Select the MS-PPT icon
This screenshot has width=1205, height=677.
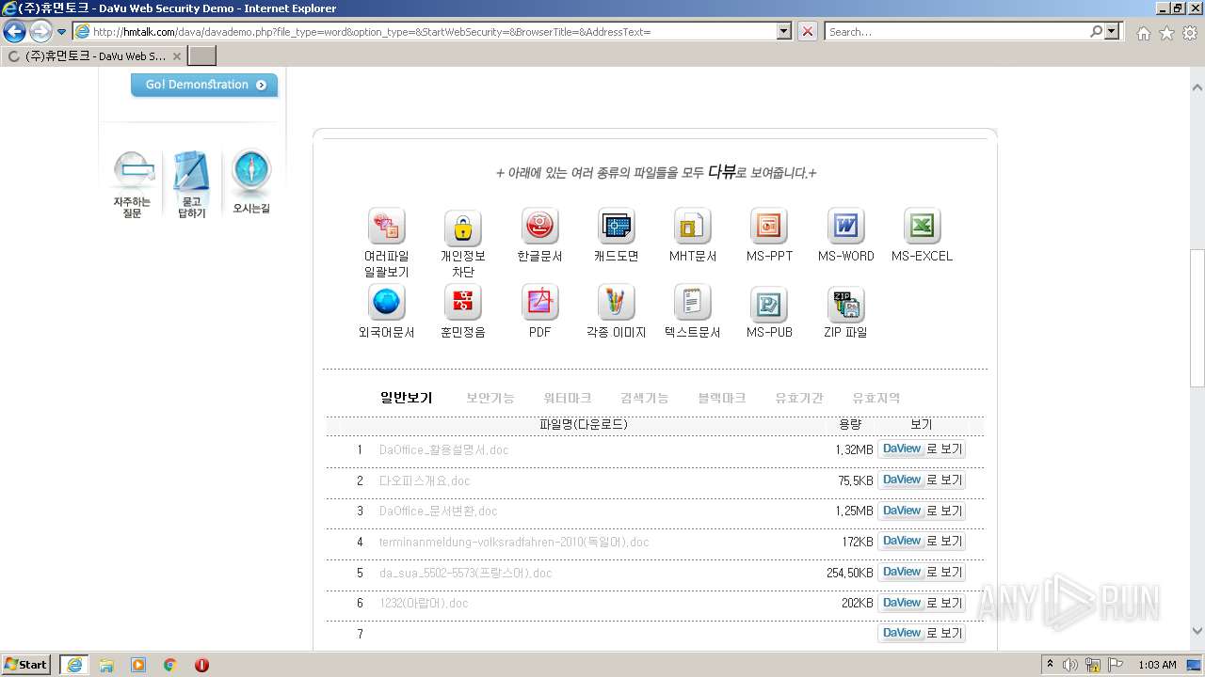pyautogui.click(x=769, y=227)
